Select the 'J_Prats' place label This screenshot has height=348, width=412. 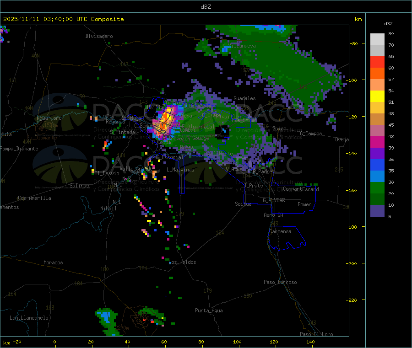tap(254, 186)
